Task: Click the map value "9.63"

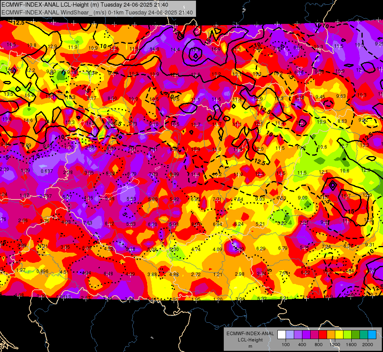Action: point(341,96)
